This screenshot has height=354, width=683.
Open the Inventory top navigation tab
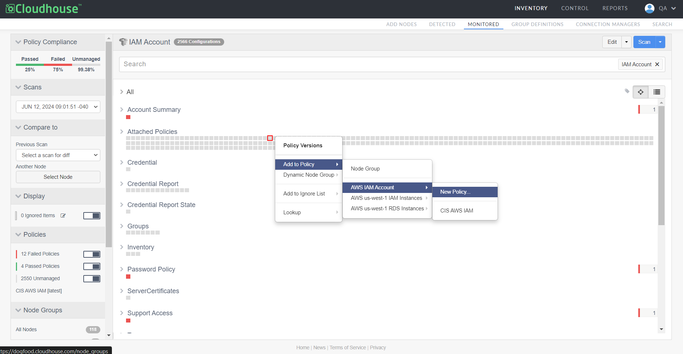[531, 8]
